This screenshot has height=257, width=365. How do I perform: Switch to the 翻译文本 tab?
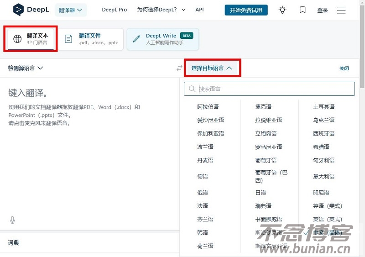[x=31, y=39]
